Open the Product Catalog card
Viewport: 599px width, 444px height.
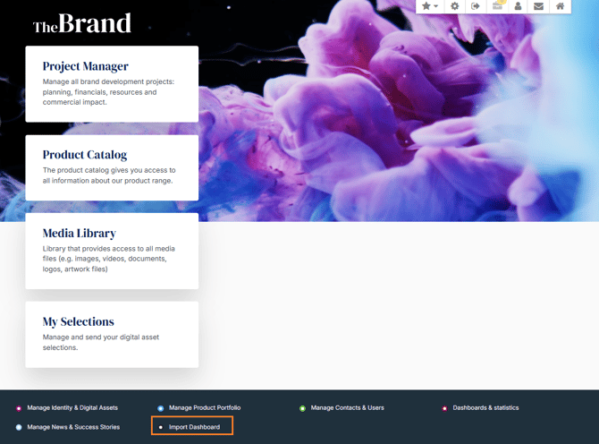112,167
